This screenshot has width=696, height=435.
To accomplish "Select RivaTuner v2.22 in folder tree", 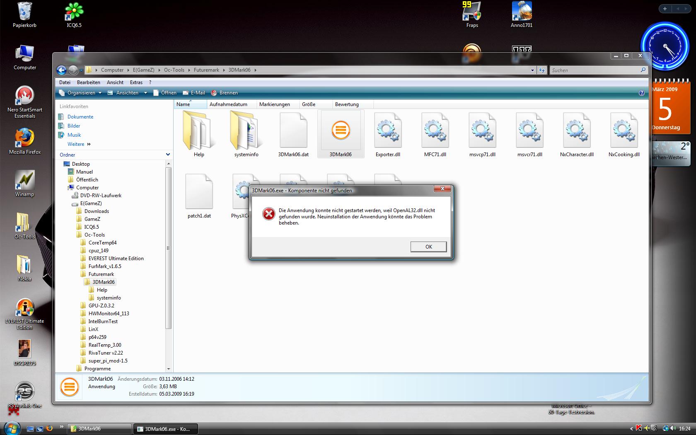I will pos(106,353).
